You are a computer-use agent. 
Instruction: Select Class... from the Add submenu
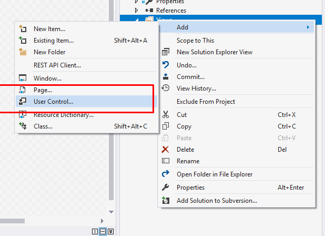(x=44, y=126)
